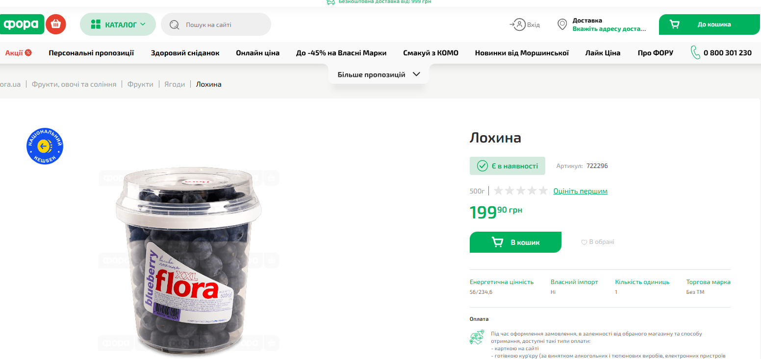This screenshot has width=761, height=359.
Task: Click the search magnifier icon
Action: click(x=174, y=25)
